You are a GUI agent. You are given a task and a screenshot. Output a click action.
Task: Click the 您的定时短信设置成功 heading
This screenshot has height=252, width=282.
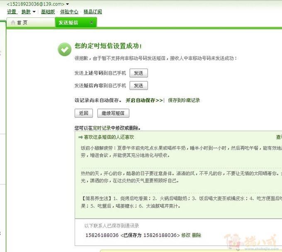pyautogui.click(x=108, y=46)
